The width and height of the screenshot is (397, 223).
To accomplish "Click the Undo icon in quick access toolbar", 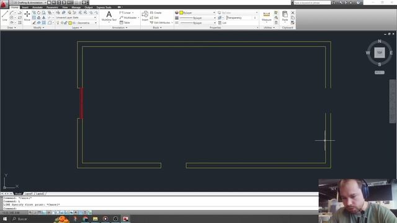I will (x=69, y=2).
